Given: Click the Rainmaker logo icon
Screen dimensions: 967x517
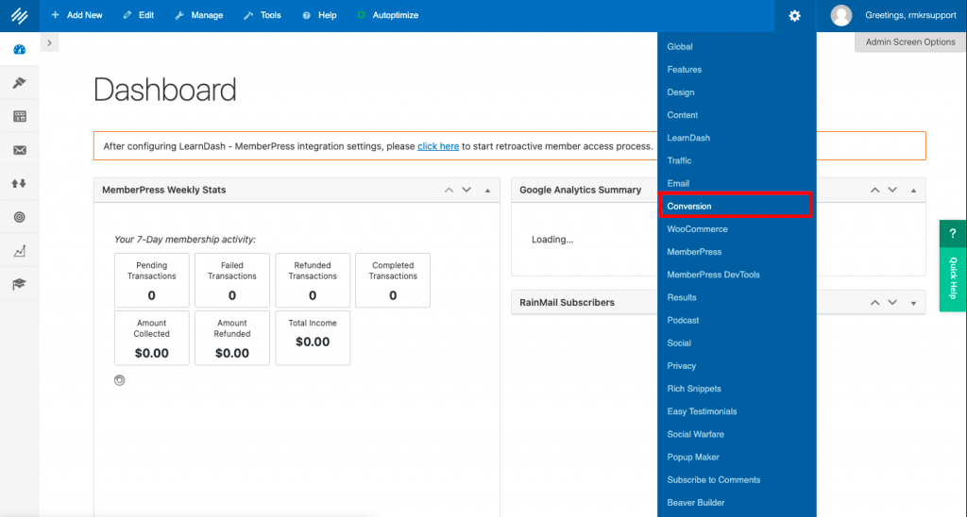Looking at the screenshot, I should (x=19, y=15).
